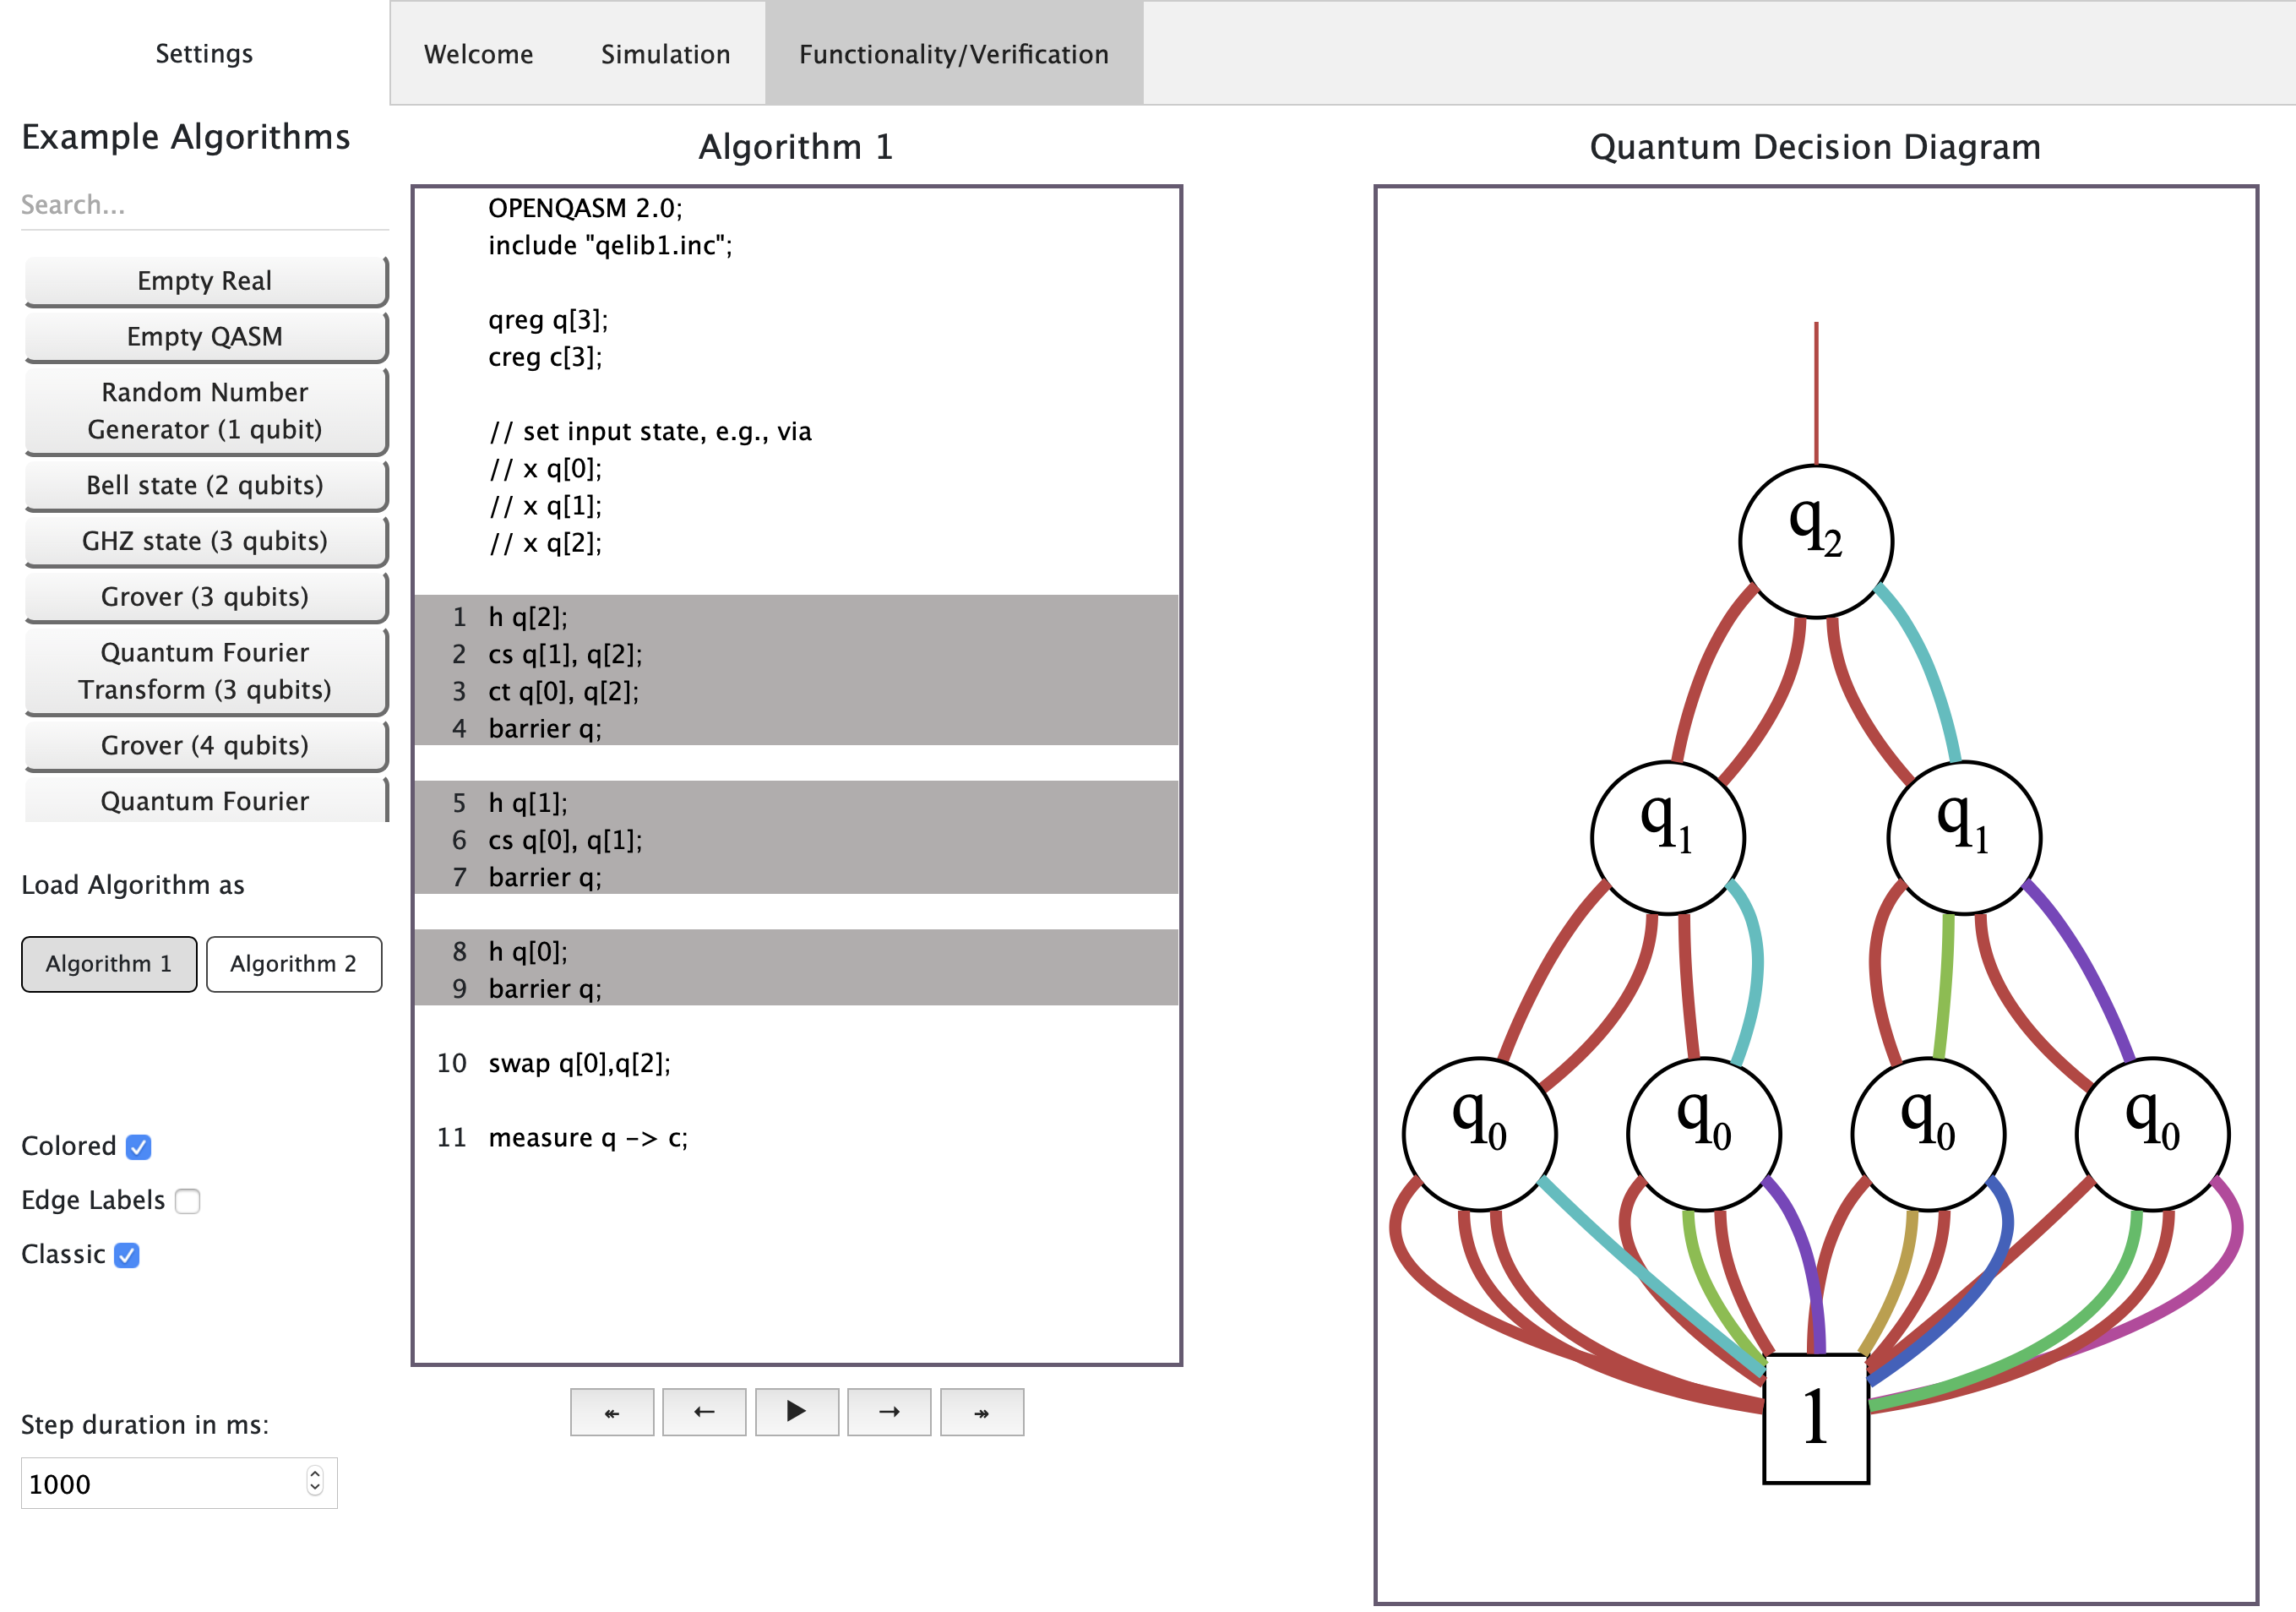Viewport: 2296px width, 1612px height.
Task: Select Algorithm 2 as load target
Action: [293, 963]
